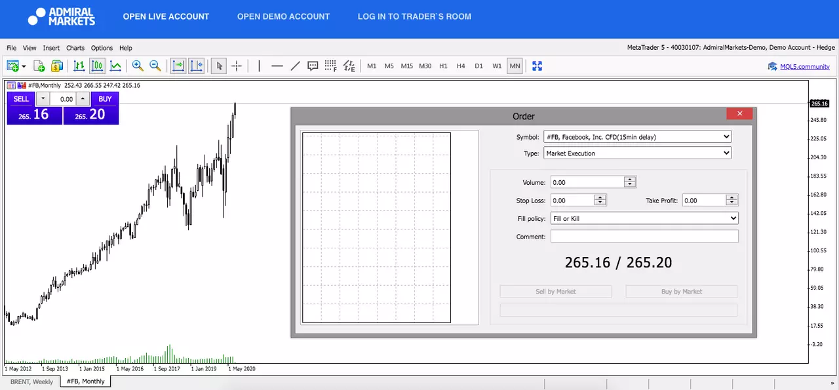Select the text label comment tool
Screen dimensions: 839x390
(313, 66)
